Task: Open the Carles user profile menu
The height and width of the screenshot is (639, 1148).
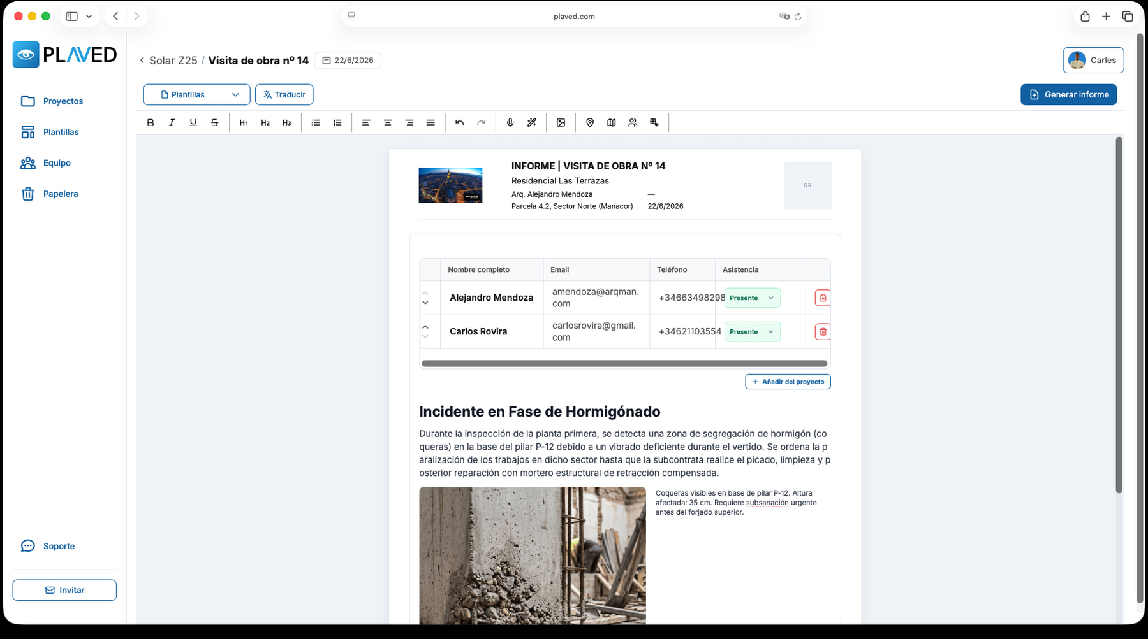Action: (x=1093, y=60)
